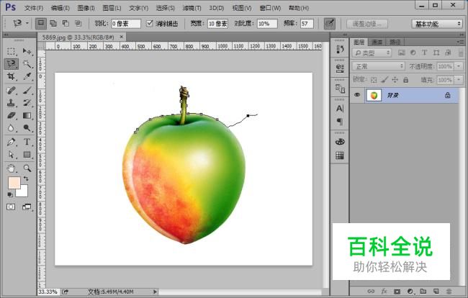
Task: Select the Rectangle shape tool
Action: click(x=27, y=155)
